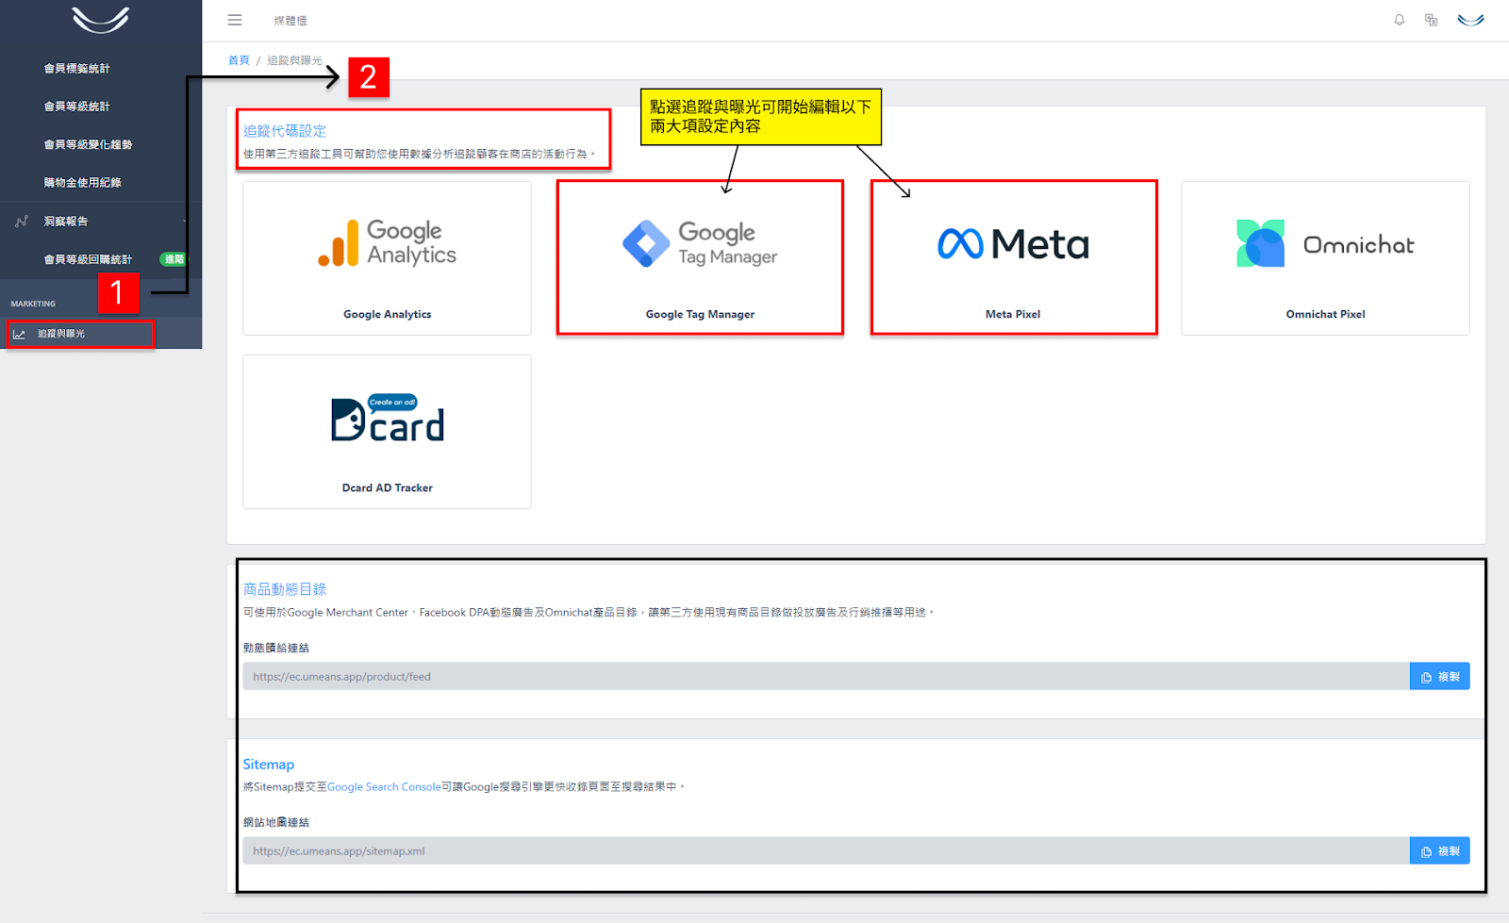Select 會員等級統計 in sidebar
Viewport: 1509px width, 923px height.
tap(77, 107)
